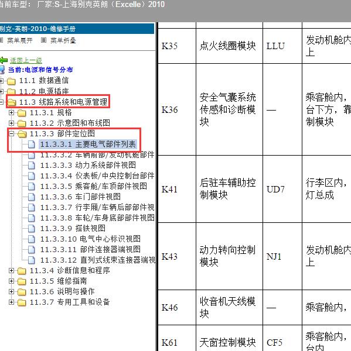This screenshot has height=351, width=351.
Task: Click the 11.3.3.8 车轮 page icon
Action: tap(32, 218)
